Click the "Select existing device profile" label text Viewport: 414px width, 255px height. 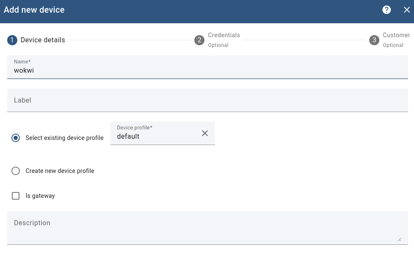pos(65,138)
